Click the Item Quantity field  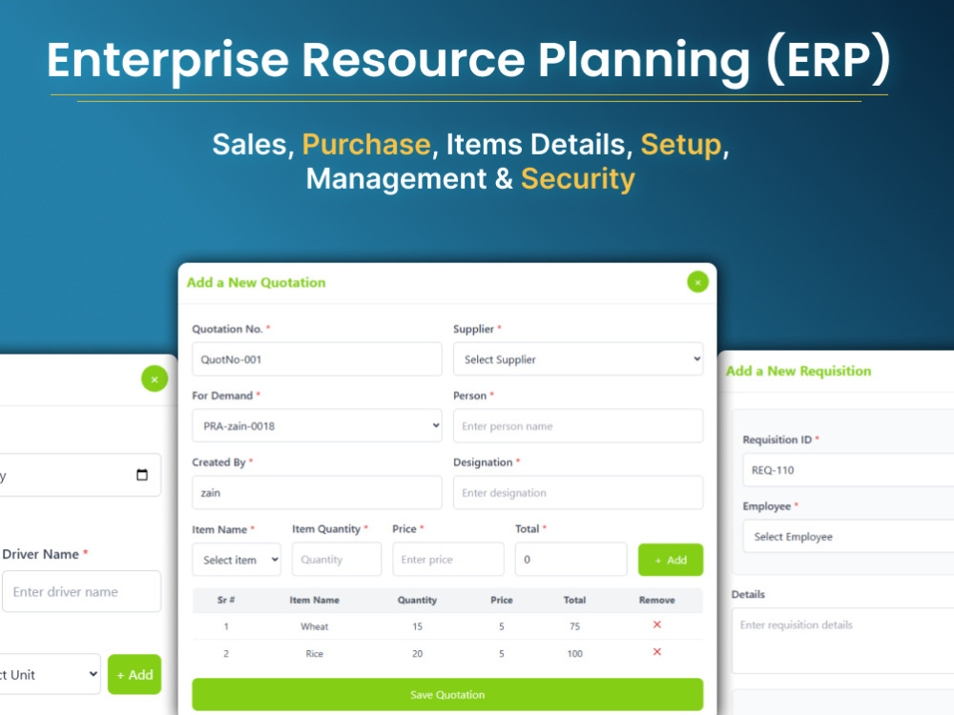tap(337, 560)
